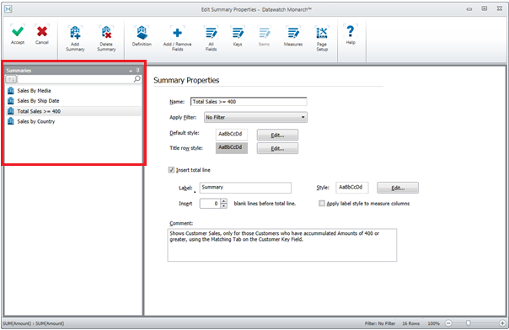Increase the blank lines spinner value

point(223,201)
